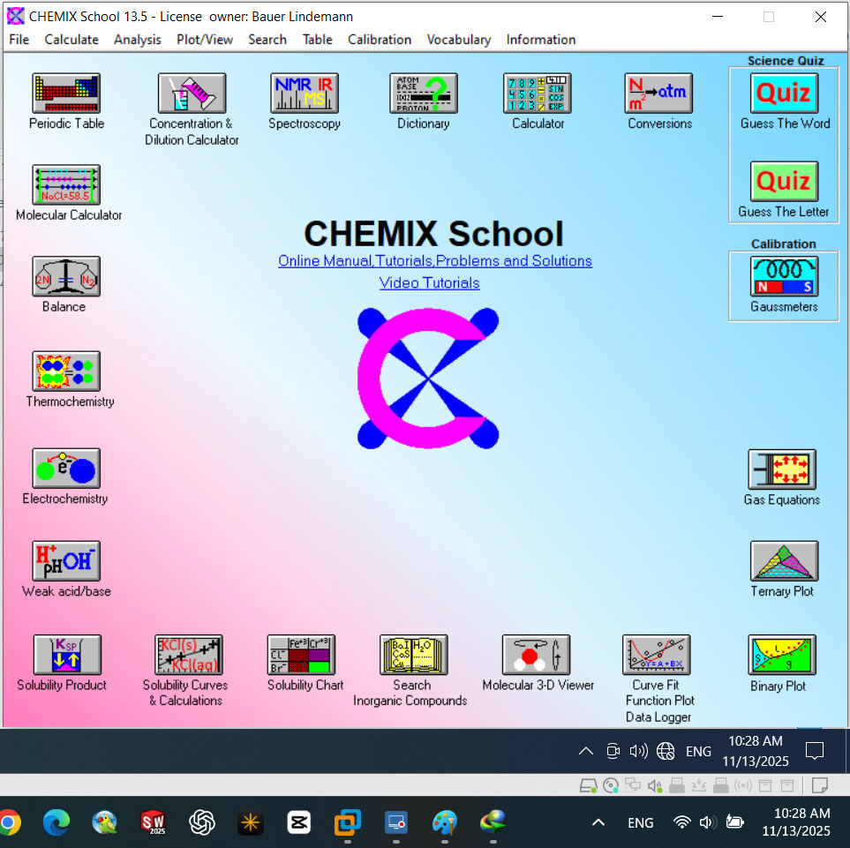Open the inner tray notification center
The width and height of the screenshot is (850, 848).
point(815,752)
